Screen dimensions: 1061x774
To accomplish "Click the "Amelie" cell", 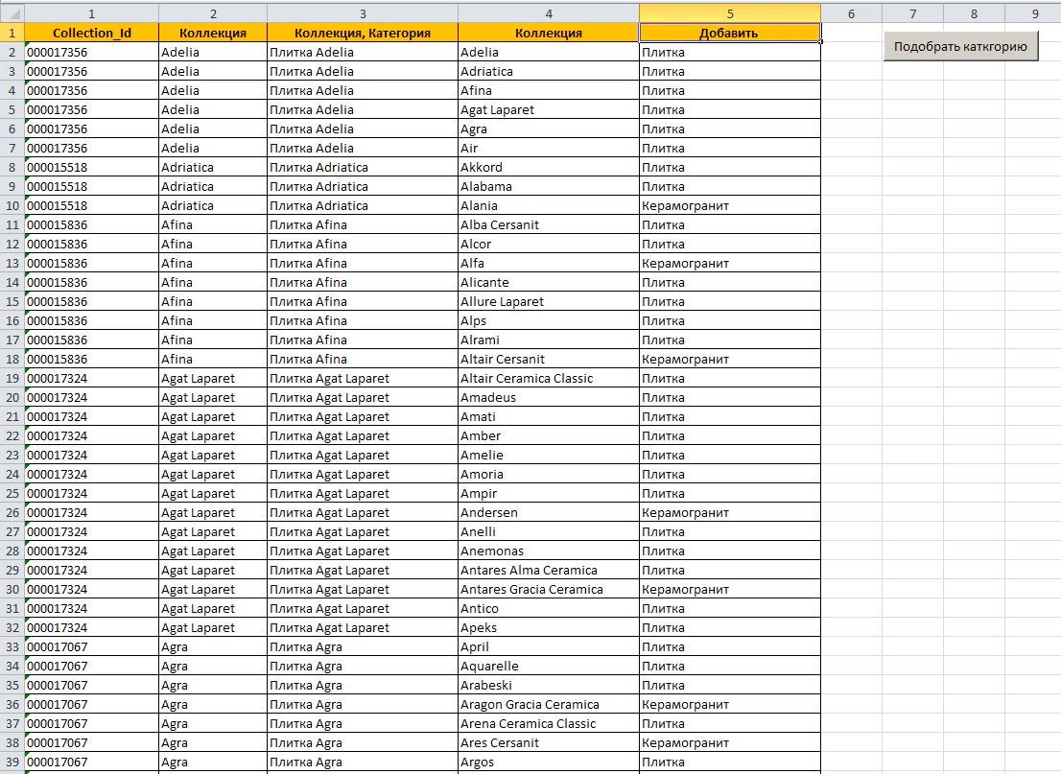I will (x=549, y=455).
